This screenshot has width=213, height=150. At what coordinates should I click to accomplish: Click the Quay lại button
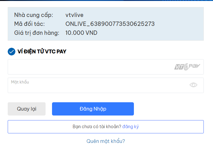pyautogui.click(x=26, y=109)
